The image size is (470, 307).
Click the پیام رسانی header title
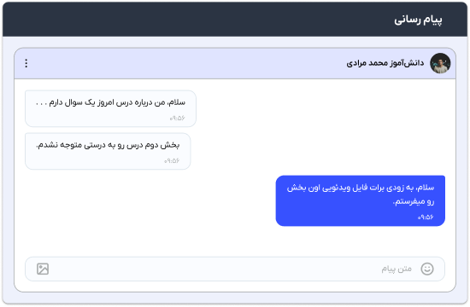[x=418, y=20]
